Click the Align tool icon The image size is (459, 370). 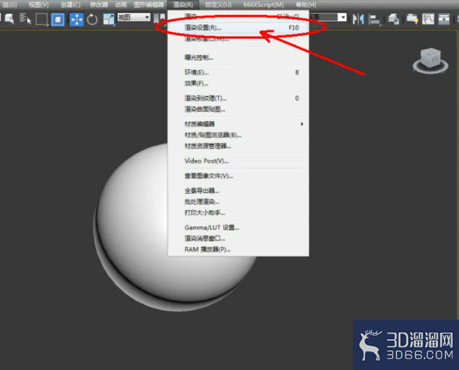click(375, 20)
